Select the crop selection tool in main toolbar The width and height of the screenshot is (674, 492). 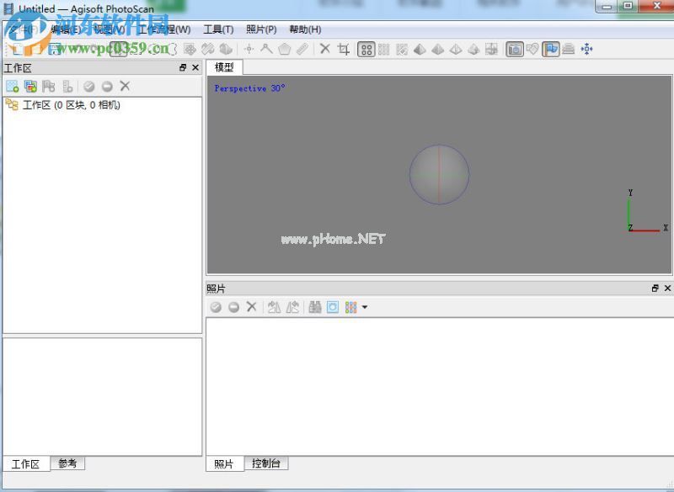pos(344,50)
